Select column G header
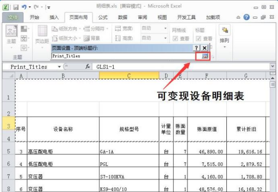278x192 pixels. click(246, 76)
